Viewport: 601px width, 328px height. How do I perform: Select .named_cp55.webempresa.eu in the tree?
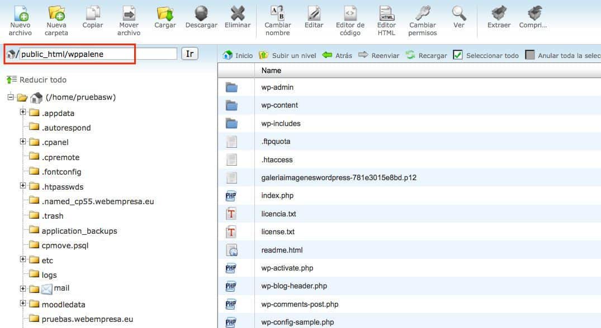click(x=92, y=201)
